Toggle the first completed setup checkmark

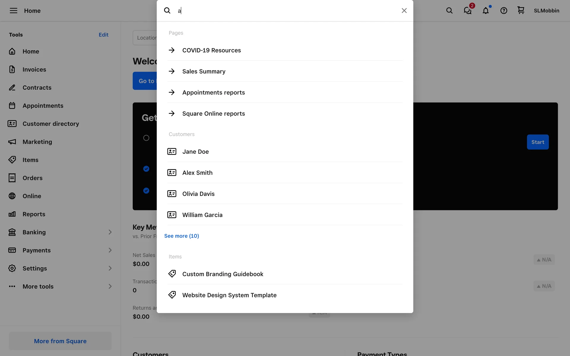(x=146, y=169)
